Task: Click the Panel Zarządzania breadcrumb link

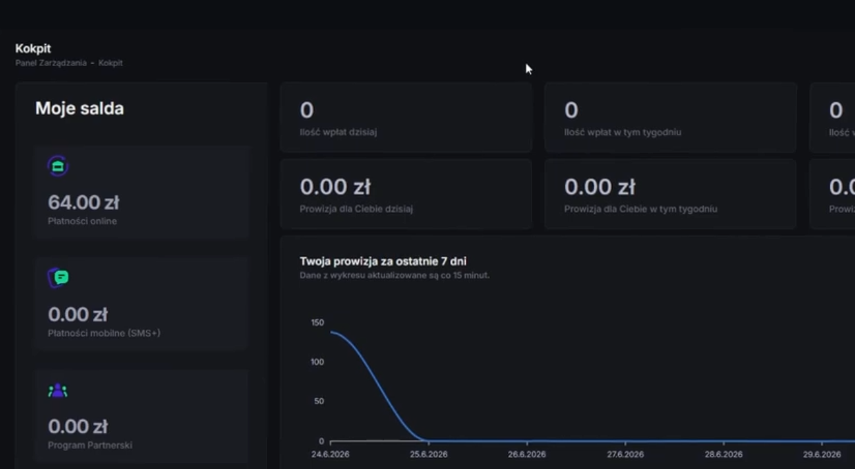Action: click(x=51, y=63)
